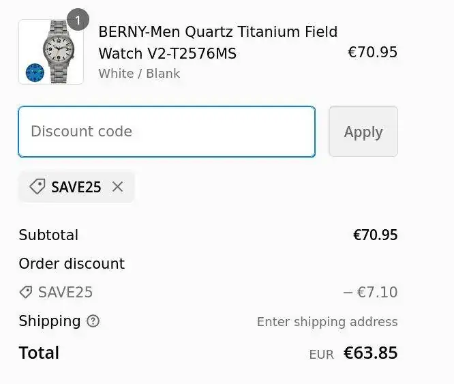This screenshot has height=384, width=454.
Task: Click the Subtotal label
Action: click(x=48, y=235)
